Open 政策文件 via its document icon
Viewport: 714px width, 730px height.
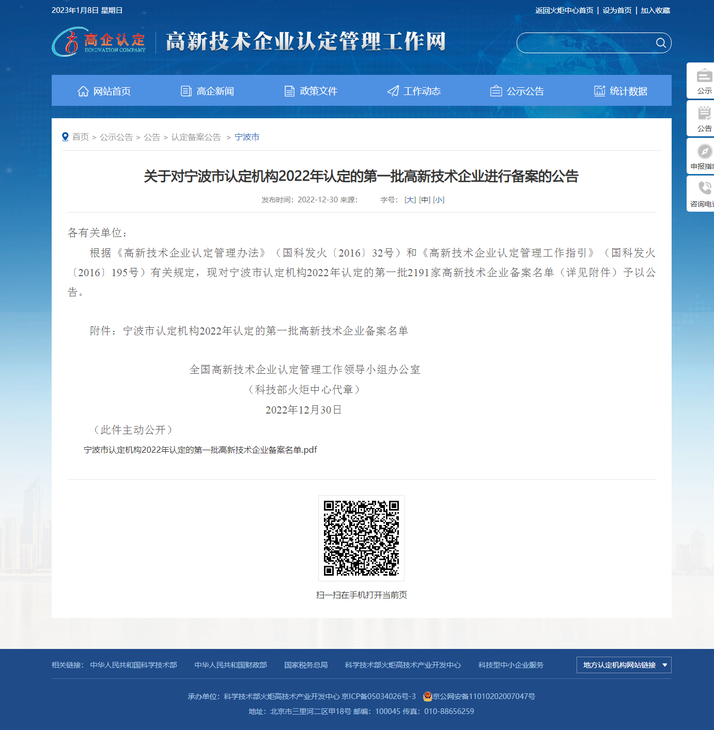289,90
